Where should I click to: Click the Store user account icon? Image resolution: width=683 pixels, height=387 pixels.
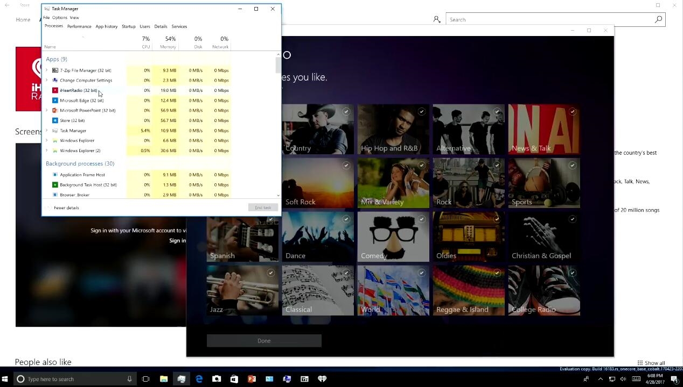[x=437, y=19]
